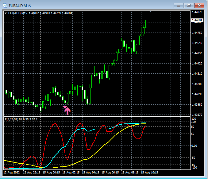Click the 12 Aug 22:15 time label
The image size is (208, 179).
pos(32,173)
